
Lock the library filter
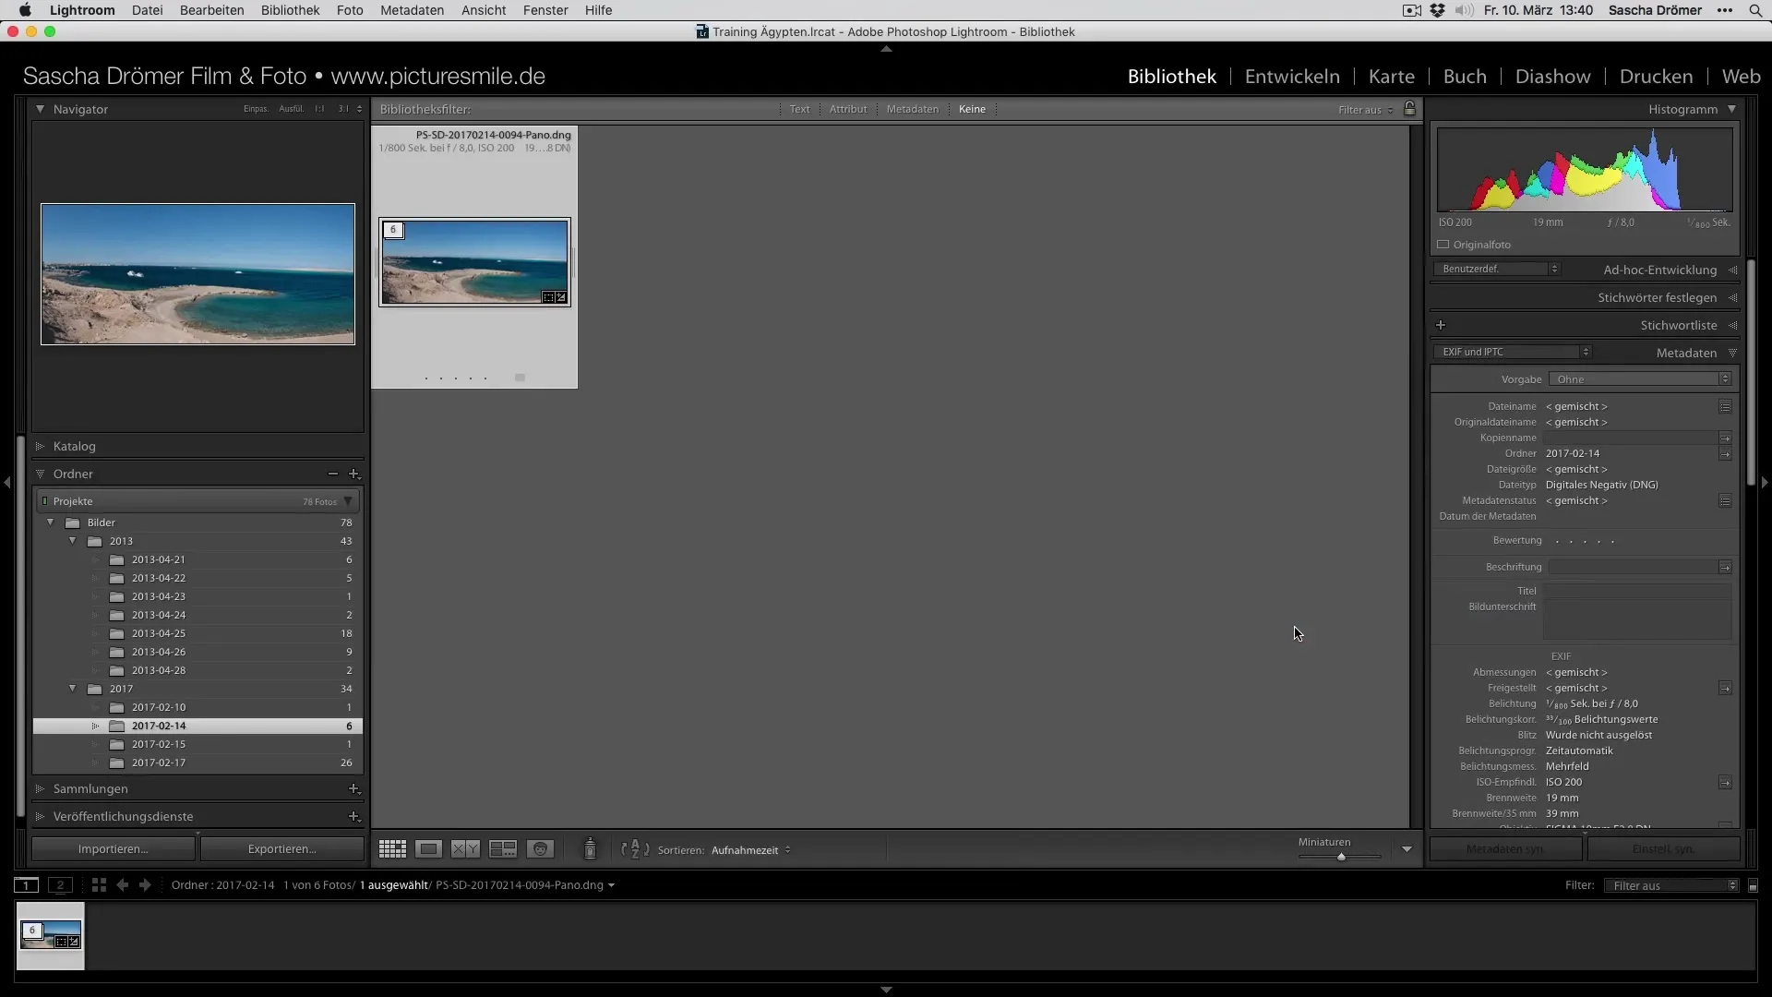coord(1409,109)
